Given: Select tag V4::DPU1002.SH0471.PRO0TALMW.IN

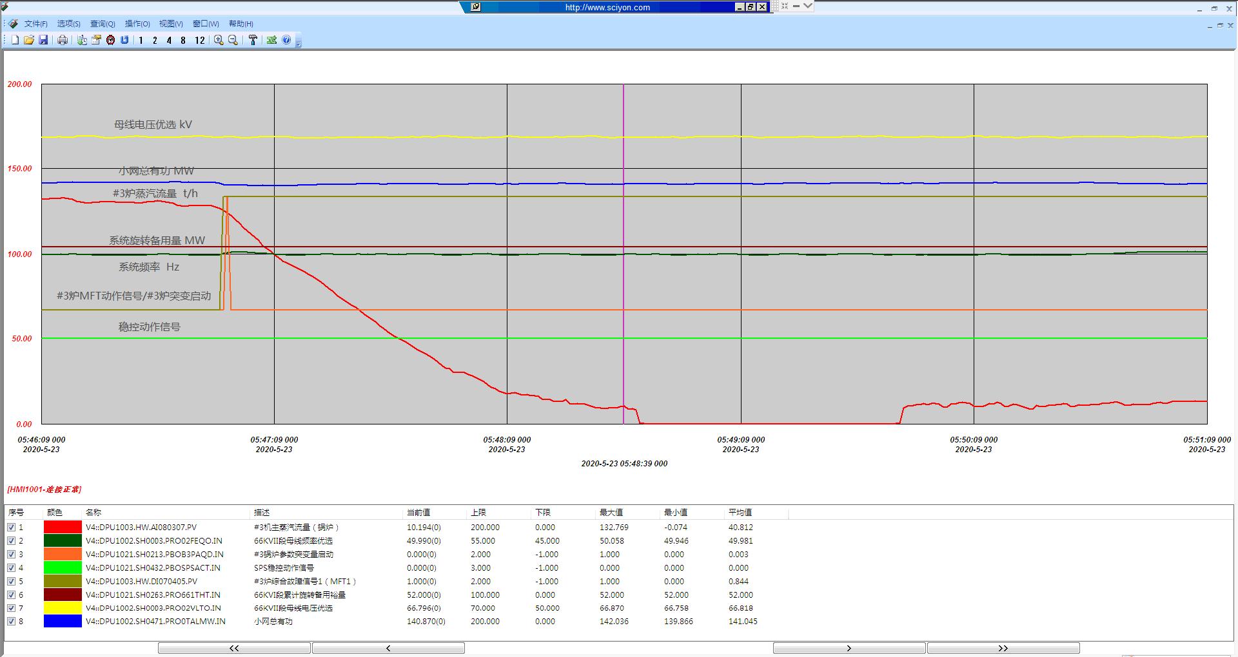Looking at the screenshot, I should click(x=155, y=621).
